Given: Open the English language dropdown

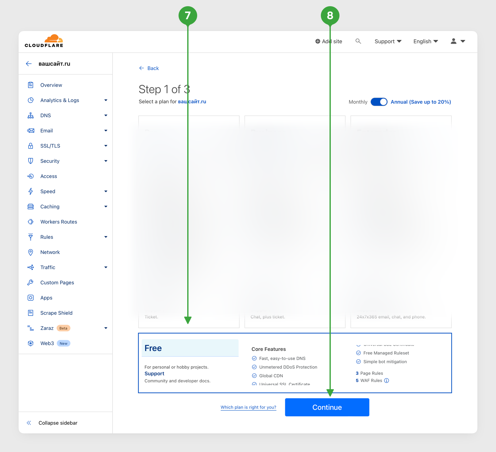Looking at the screenshot, I should coord(426,41).
